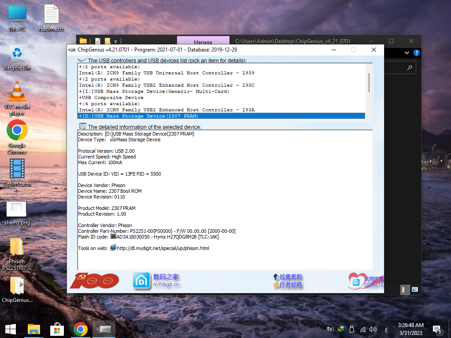
Task: Open the readme.txt file on desktop
Action: (51, 18)
